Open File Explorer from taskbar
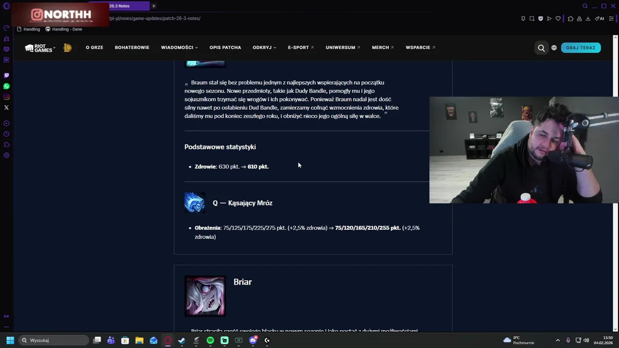 tap(139, 340)
